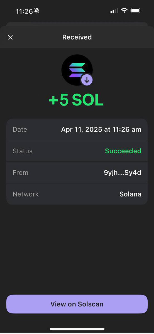Open View on Solscan button
154x334 pixels.
point(77,304)
